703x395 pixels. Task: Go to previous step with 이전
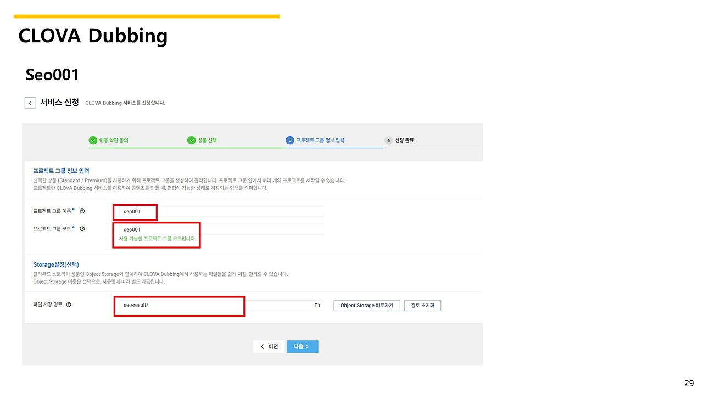pos(270,347)
